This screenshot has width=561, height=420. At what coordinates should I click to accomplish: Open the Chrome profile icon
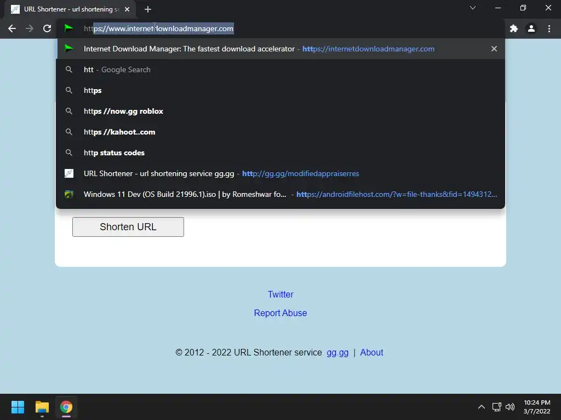531,28
